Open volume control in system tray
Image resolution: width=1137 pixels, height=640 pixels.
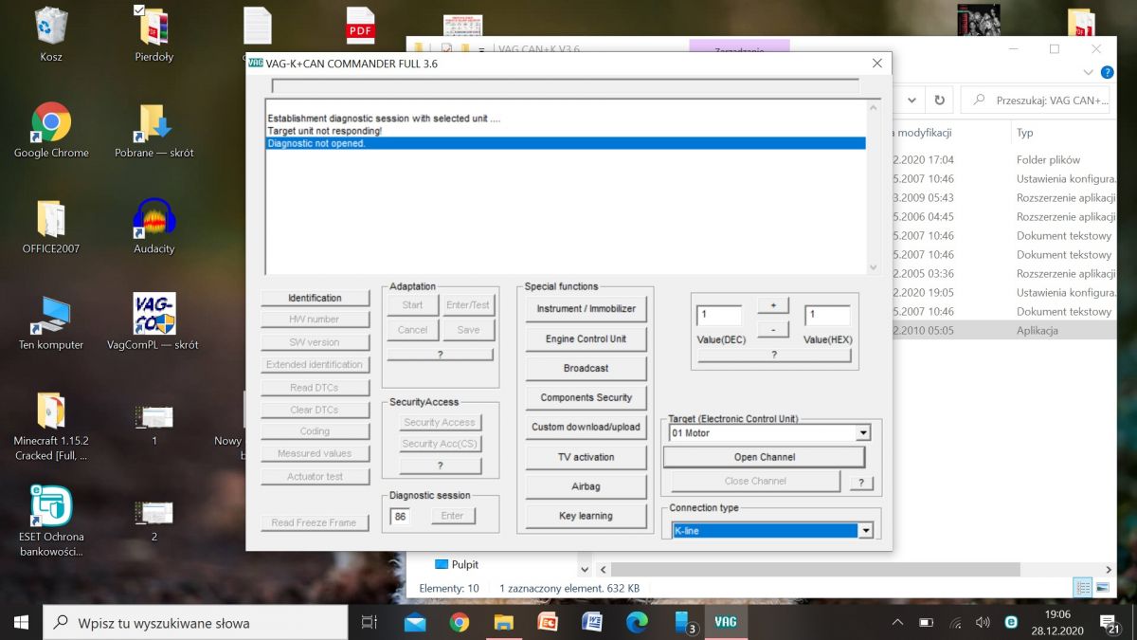click(983, 622)
